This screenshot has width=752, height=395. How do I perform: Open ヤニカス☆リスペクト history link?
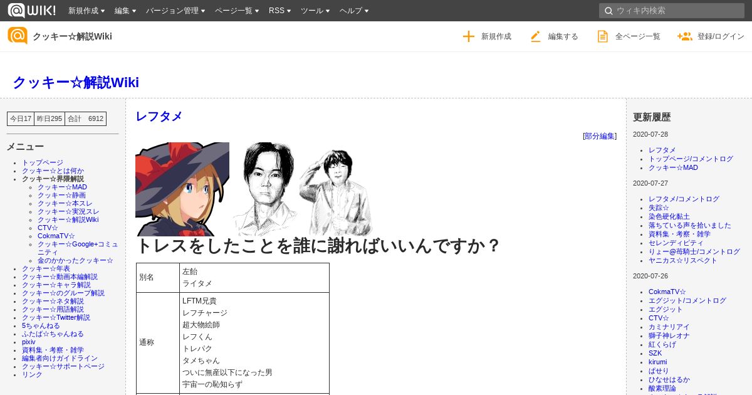[x=683, y=260]
